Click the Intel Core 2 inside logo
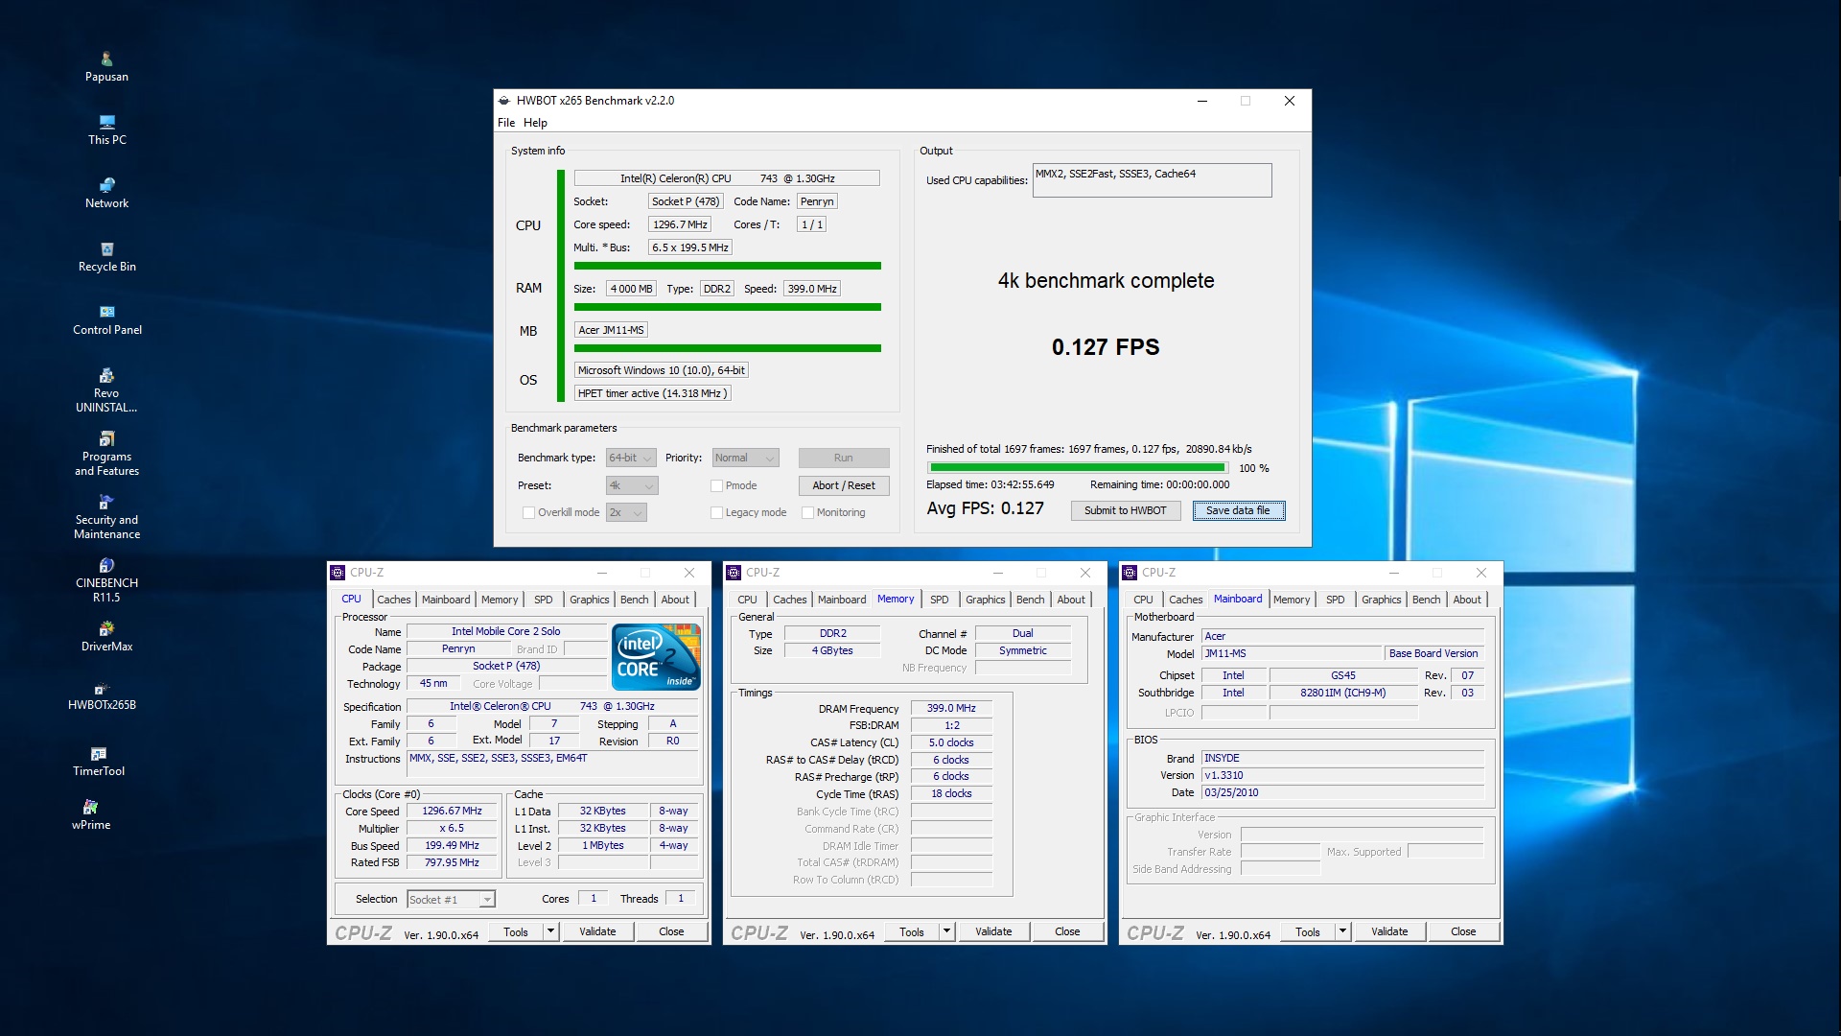 coord(656,657)
